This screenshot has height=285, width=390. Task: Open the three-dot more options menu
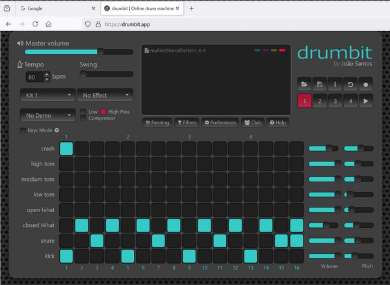coord(335,84)
